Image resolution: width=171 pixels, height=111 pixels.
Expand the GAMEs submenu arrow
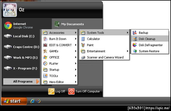pyautogui.click(x=76, y=51)
